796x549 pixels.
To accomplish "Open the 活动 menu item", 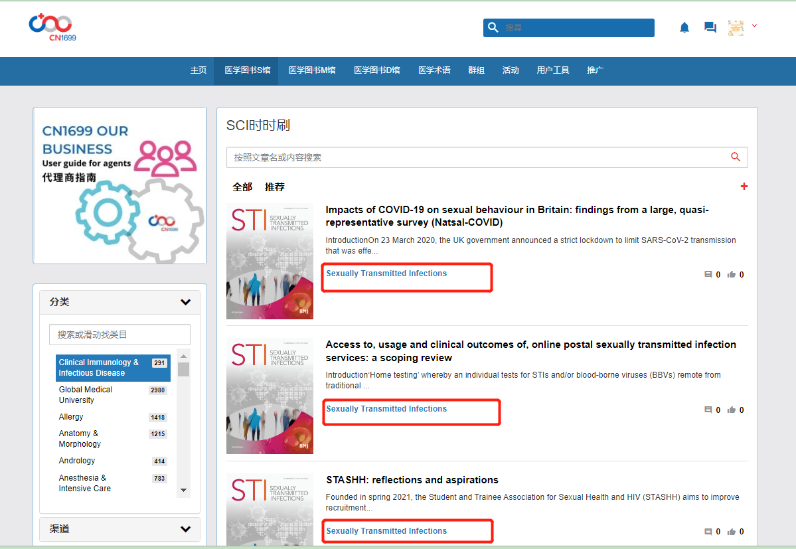I will [x=510, y=70].
